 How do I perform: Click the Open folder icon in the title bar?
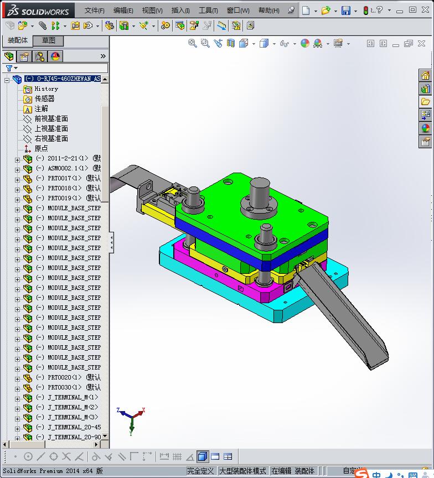click(x=325, y=11)
